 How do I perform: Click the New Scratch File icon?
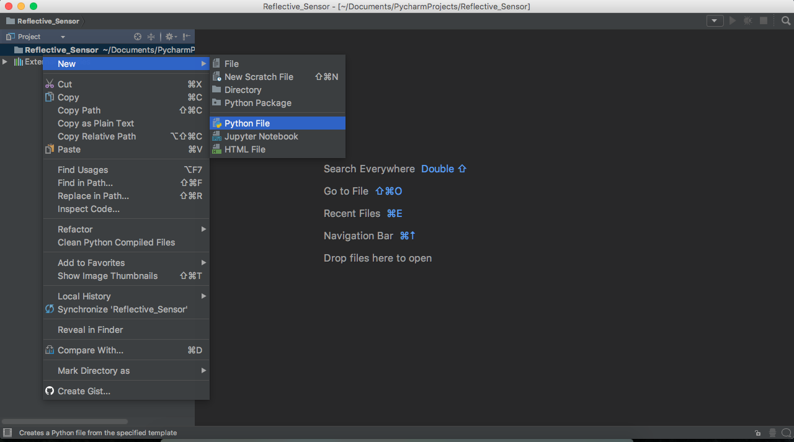tap(216, 77)
